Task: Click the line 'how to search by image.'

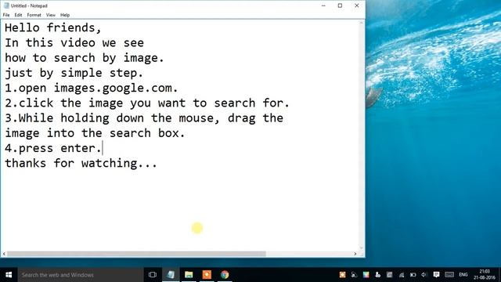Action: [x=85, y=58]
